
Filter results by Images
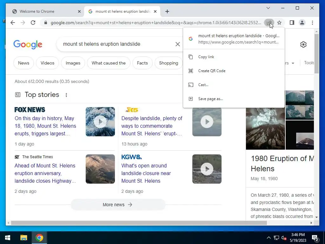pos(73,63)
